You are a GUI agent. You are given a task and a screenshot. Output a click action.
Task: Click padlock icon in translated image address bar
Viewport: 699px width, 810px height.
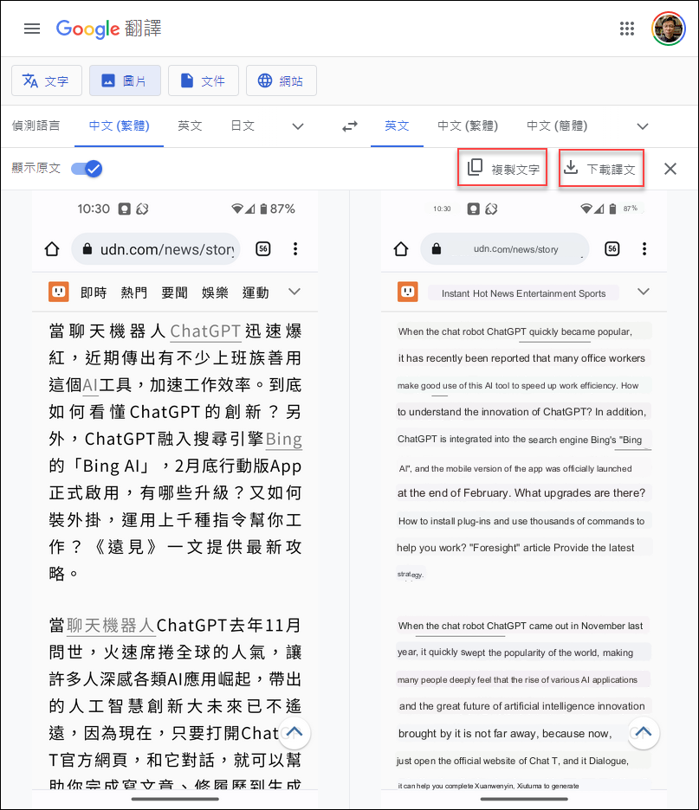pos(437,249)
